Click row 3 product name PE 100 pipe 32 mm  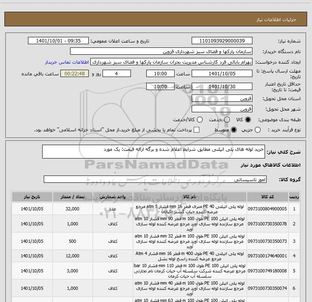[x=190, y=241]
